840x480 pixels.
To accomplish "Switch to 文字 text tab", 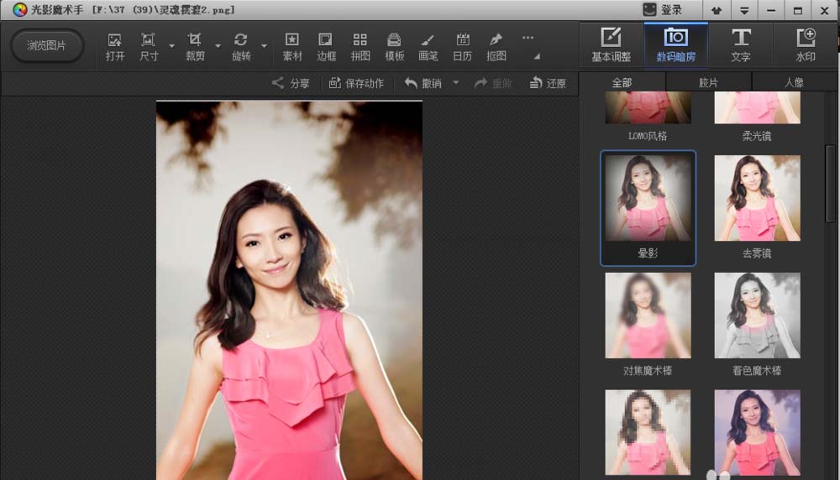I will point(740,45).
